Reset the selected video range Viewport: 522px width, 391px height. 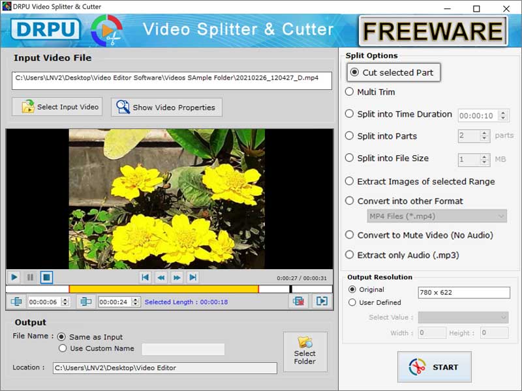coord(298,301)
